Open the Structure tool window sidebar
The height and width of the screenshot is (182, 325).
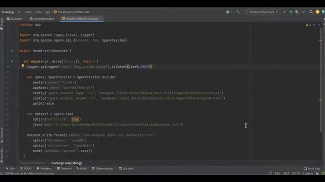(2, 135)
